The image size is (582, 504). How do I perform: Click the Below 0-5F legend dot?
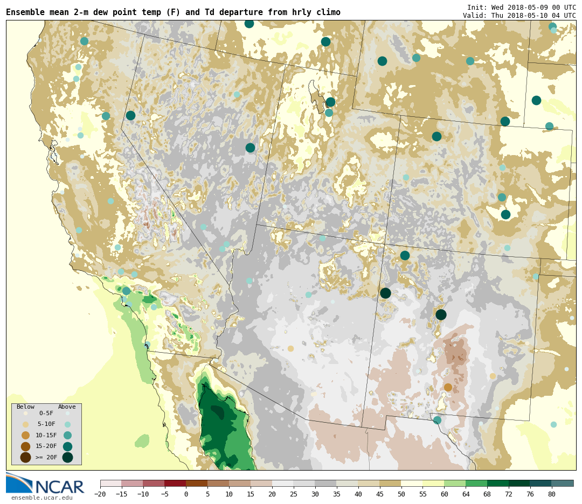[x=26, y=413]
